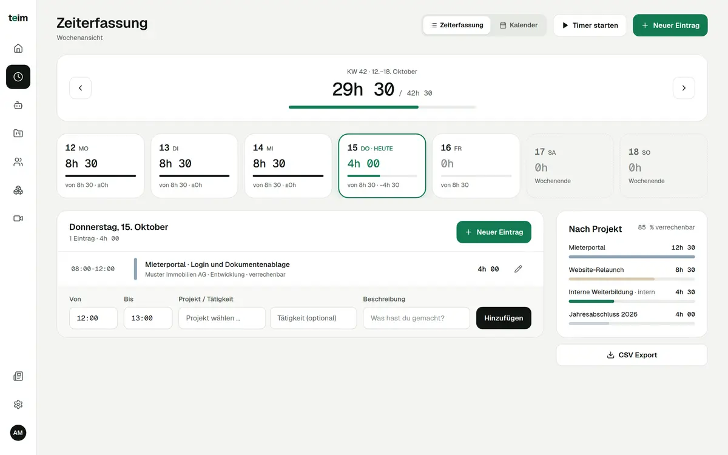
Task: Click the Timer starten button
Action: [x=590, y=25]
